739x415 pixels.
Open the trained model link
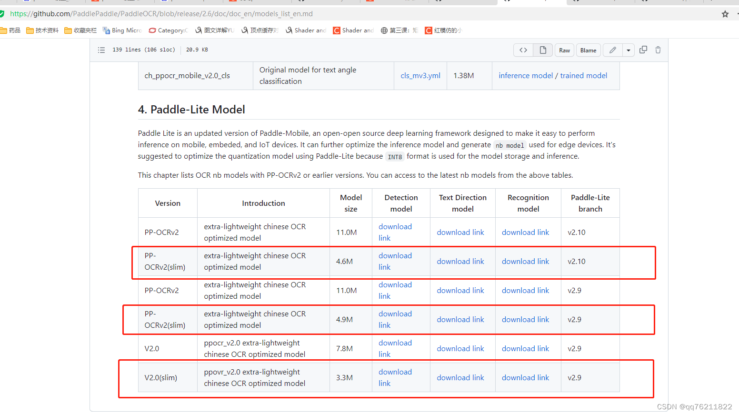point(584,76)
